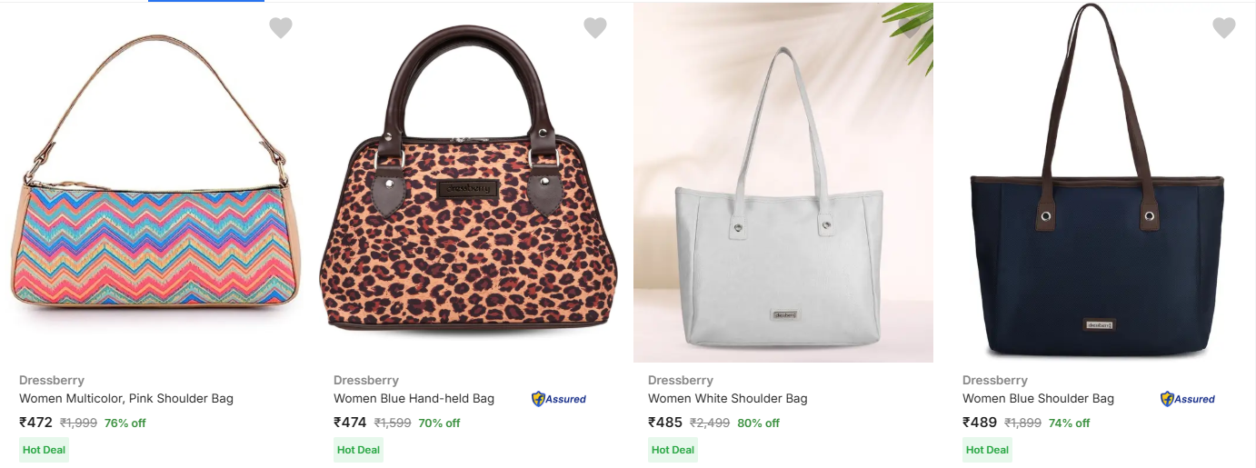Select Women Blue Shoulder Bag title link

coord(1038,398)
